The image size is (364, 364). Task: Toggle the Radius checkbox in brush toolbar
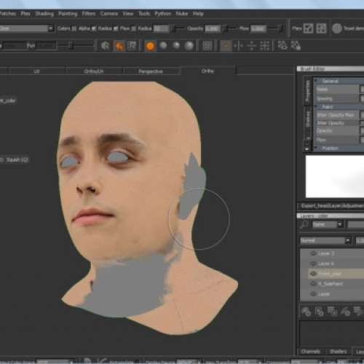coord(116,28)
